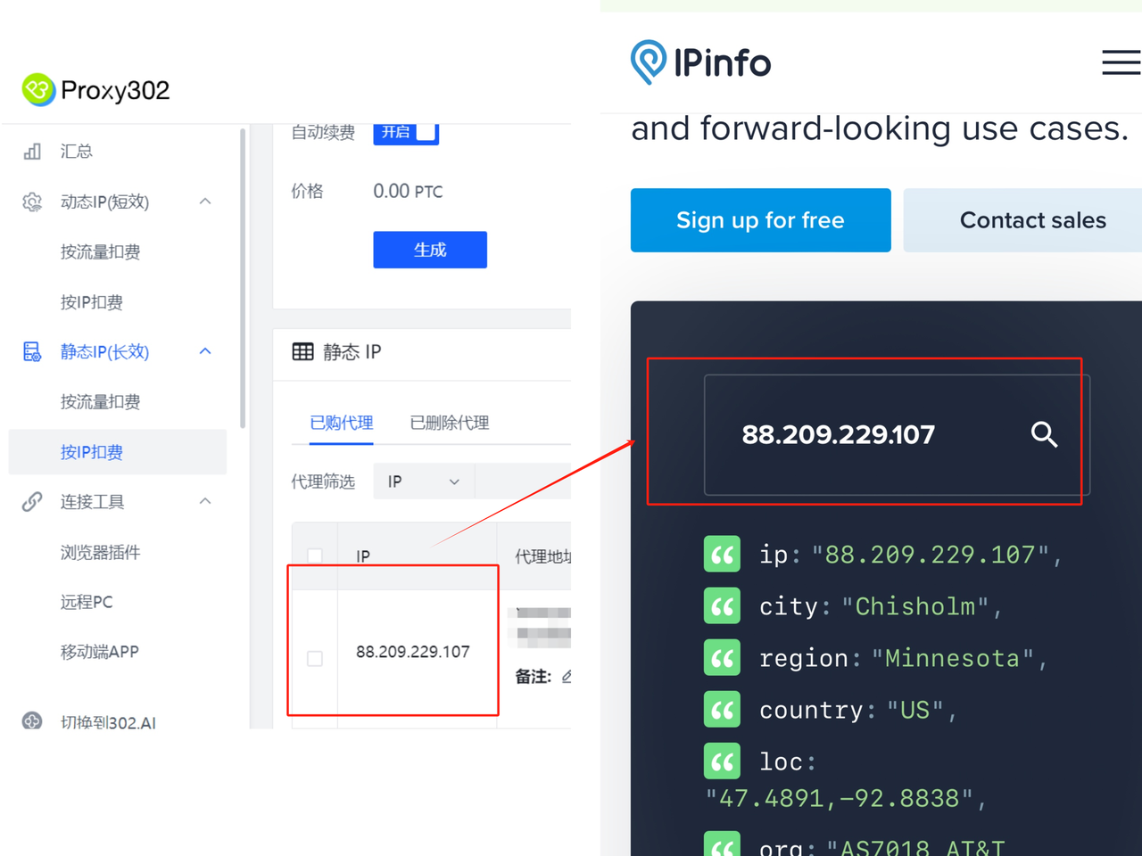Click the Proxy302 logo icon
Viewport: 1142px width, 856px height.
coord(38,89)
